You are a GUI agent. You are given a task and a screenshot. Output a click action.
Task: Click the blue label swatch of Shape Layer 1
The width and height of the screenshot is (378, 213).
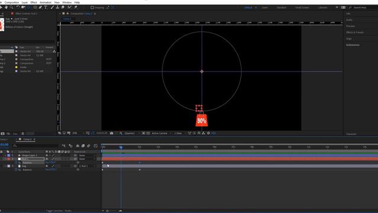point(9,155)
